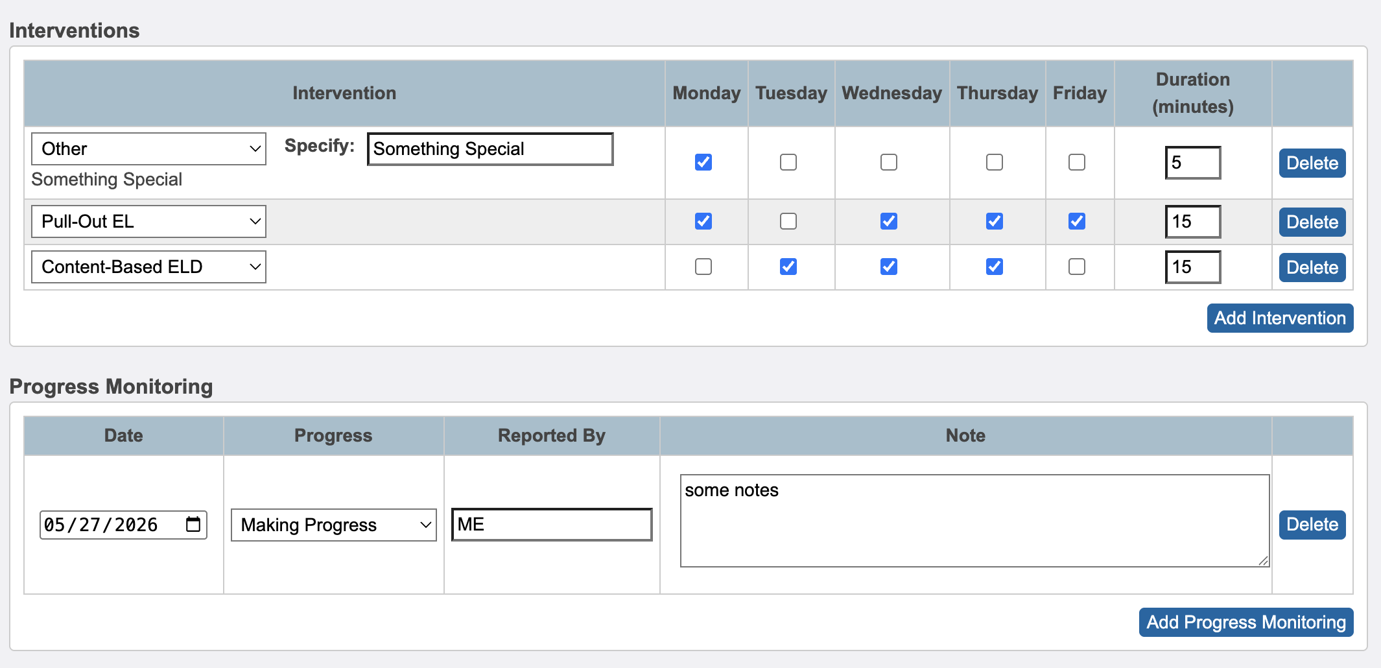Delete the progress monitoring entry

1312,525
